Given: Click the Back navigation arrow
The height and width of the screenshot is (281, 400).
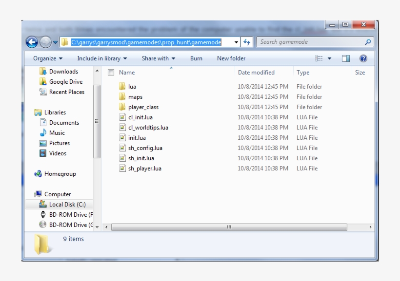Looking at the screenshot, I should click(32, 42).
